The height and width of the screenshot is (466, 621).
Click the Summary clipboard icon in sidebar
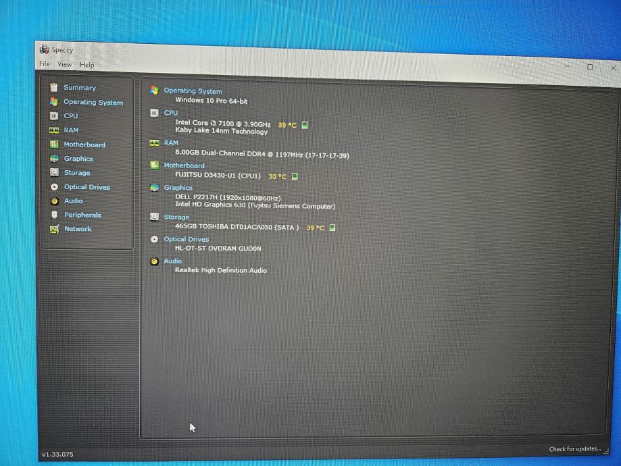point(54,87)
